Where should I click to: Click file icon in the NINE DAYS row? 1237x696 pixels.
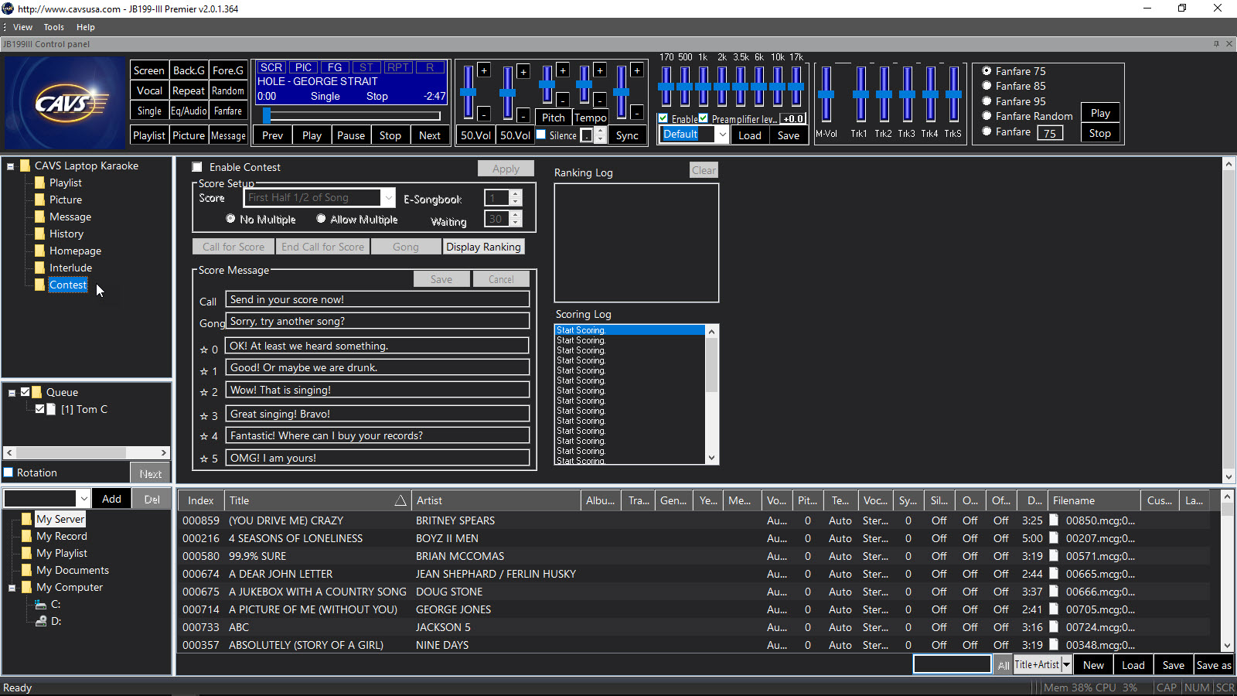(x=1054, y=645)
